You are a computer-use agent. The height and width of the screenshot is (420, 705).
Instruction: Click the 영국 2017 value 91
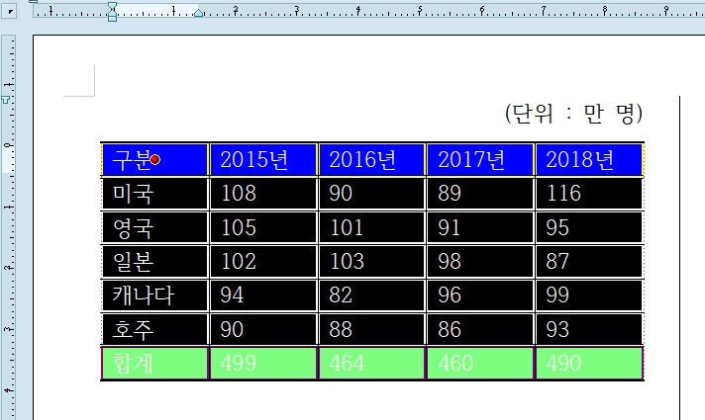coord(450,227)
